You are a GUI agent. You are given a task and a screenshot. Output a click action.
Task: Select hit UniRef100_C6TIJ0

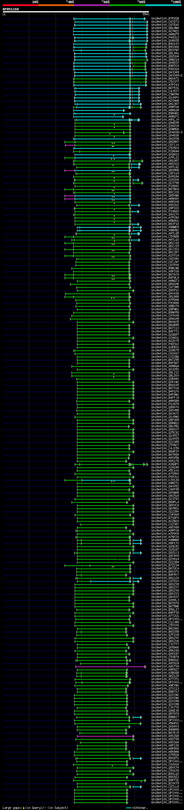165,145
